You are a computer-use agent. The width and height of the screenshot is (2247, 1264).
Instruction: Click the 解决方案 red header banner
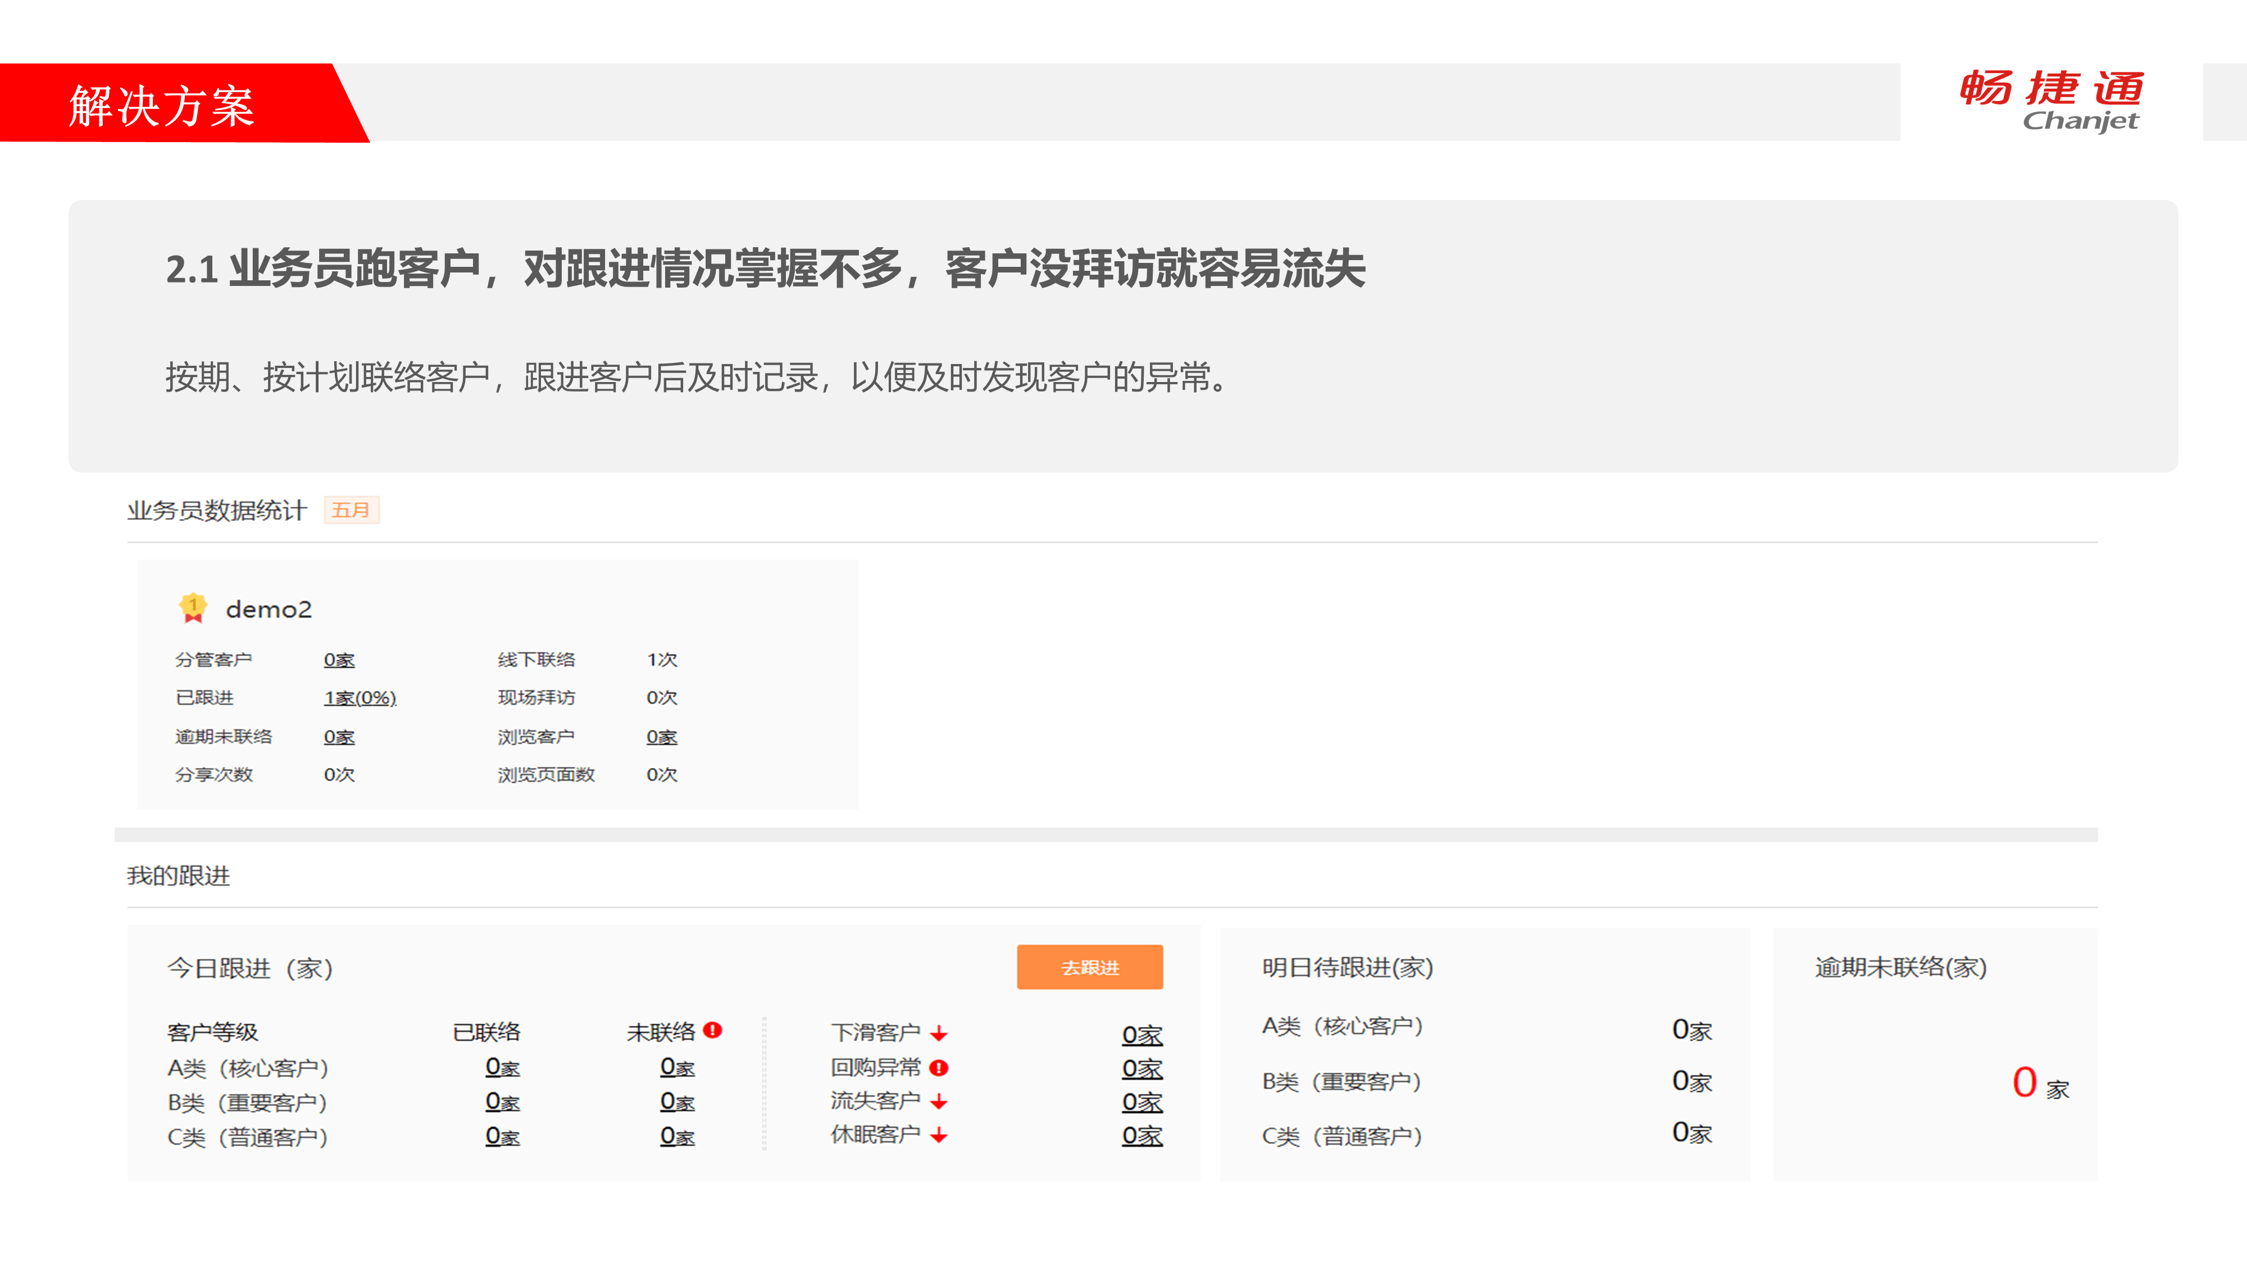(162, 104)
